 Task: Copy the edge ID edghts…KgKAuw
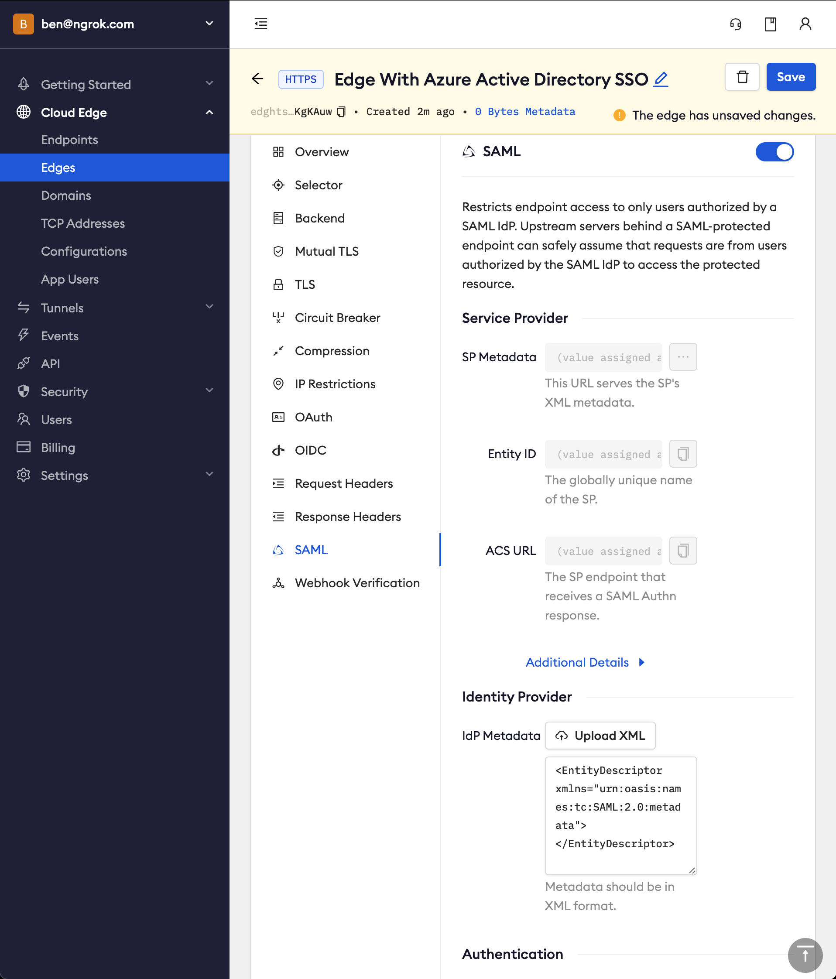point(341,112)
